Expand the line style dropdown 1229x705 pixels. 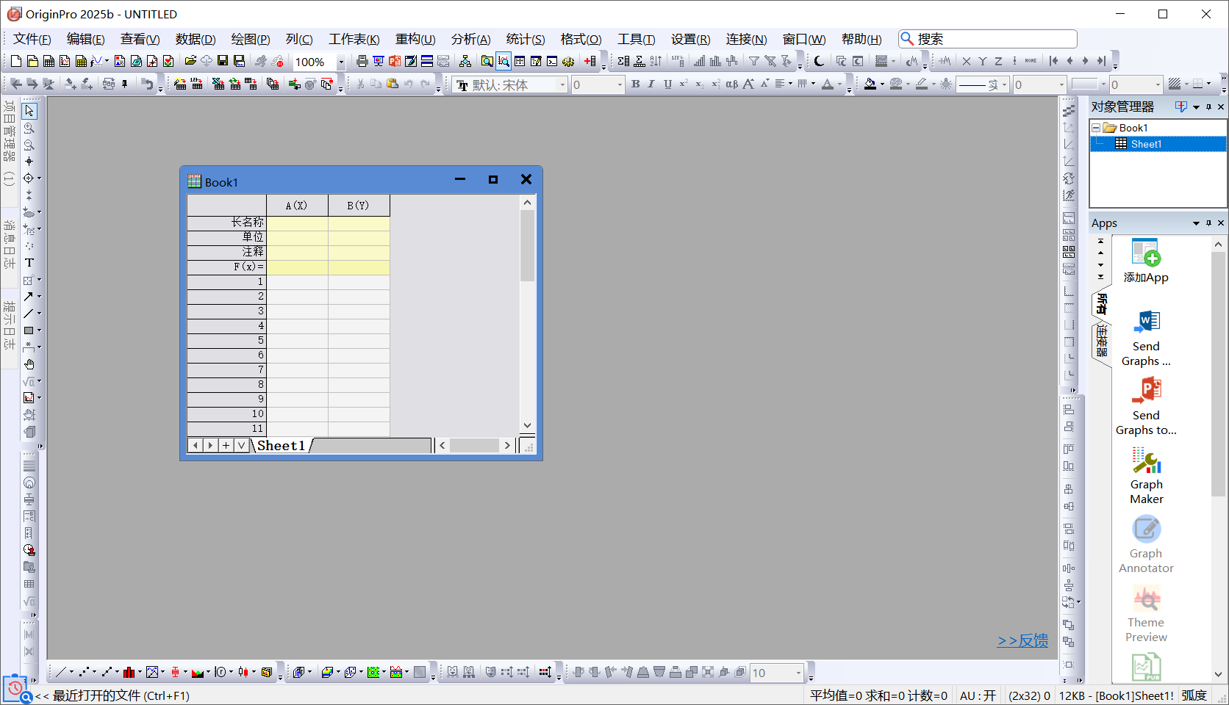[x=1004, y=85]
